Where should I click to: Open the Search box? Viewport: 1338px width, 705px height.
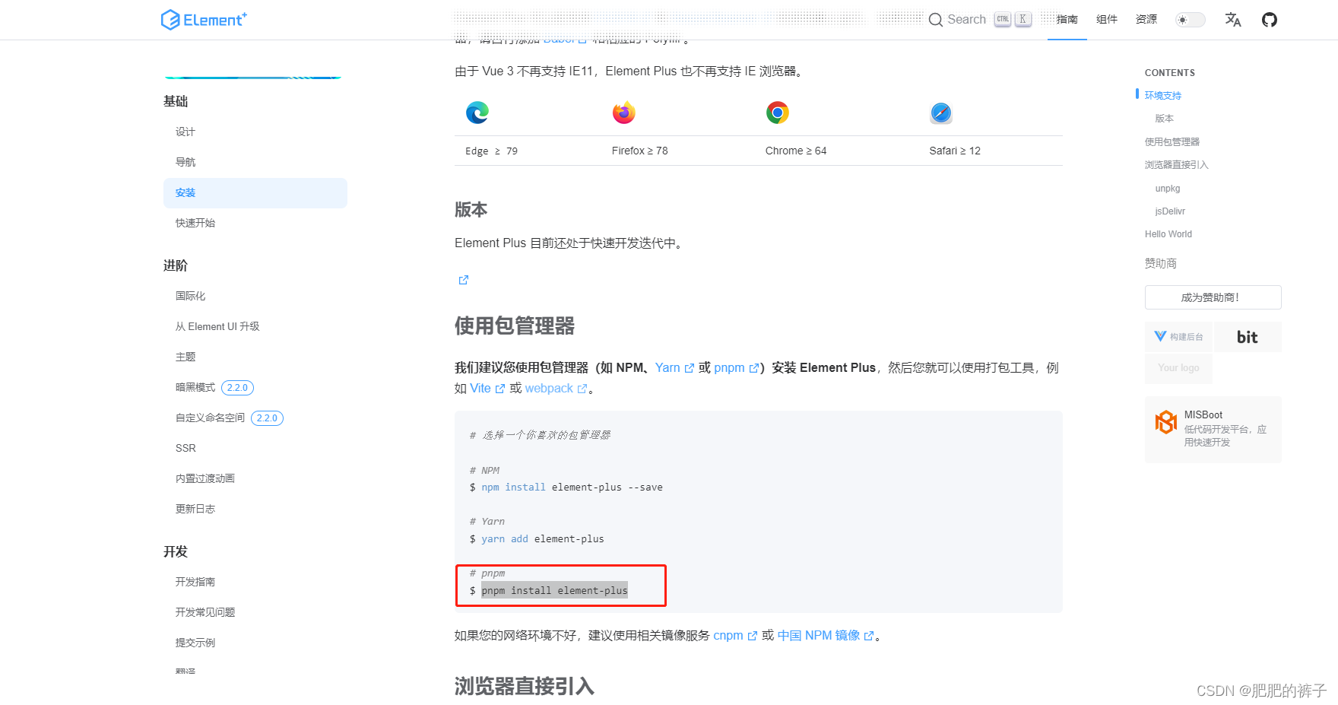[980, 20]
